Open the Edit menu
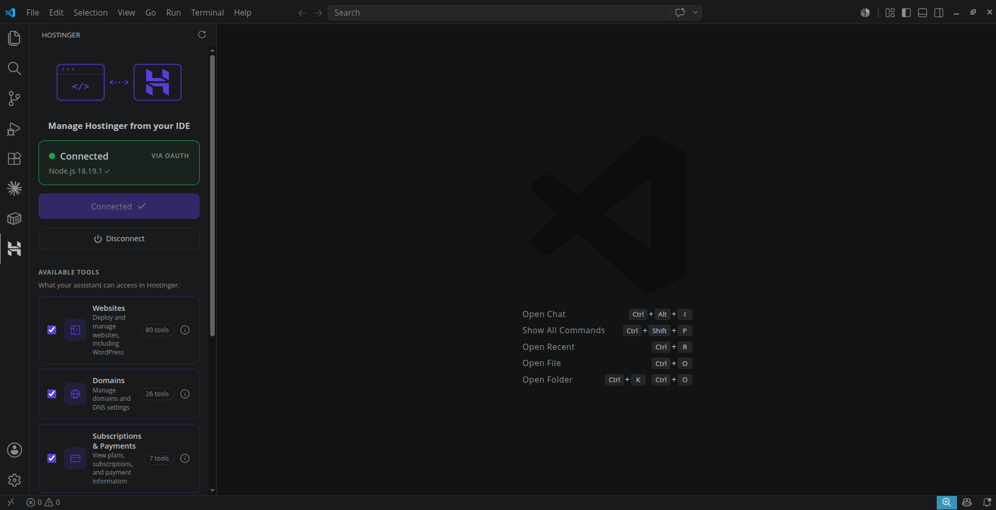The image size is (996, 510). click(56, 12)
